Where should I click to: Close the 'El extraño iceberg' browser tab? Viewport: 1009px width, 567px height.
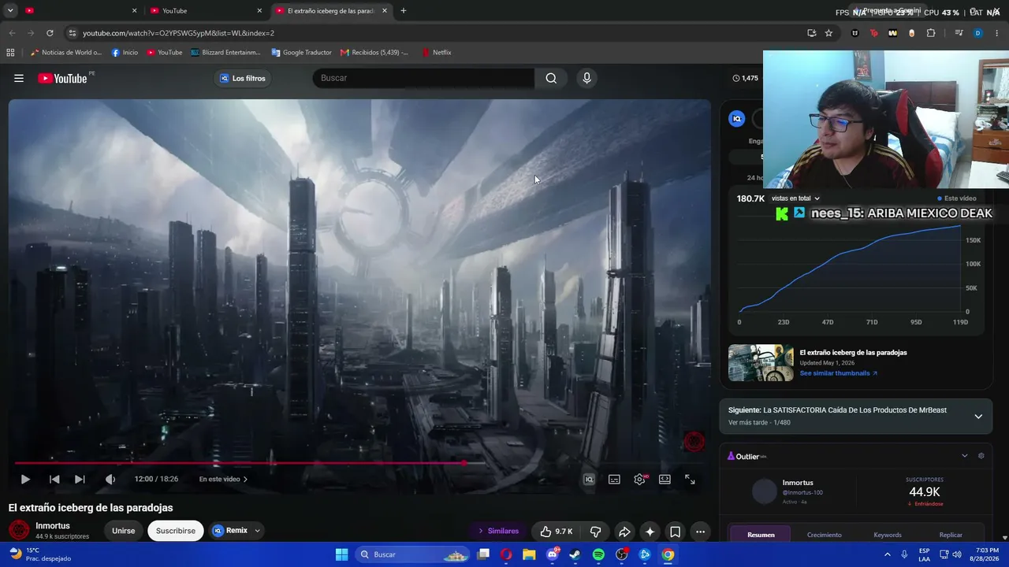pos(384,11)
